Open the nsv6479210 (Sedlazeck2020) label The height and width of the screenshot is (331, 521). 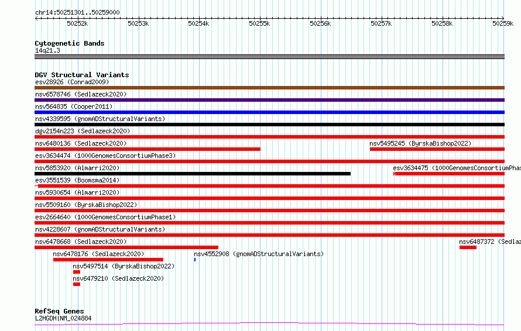coord(118,278)
